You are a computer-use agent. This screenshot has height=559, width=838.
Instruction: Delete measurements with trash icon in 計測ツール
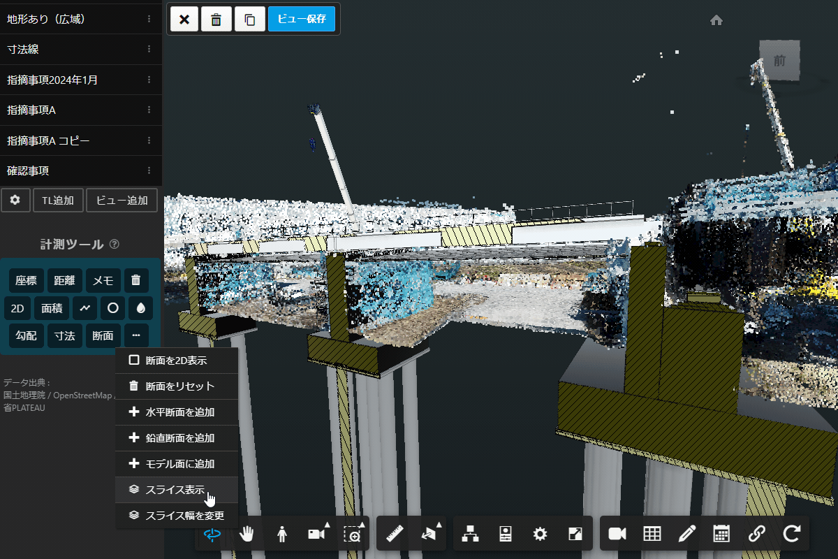coord(136,280)
